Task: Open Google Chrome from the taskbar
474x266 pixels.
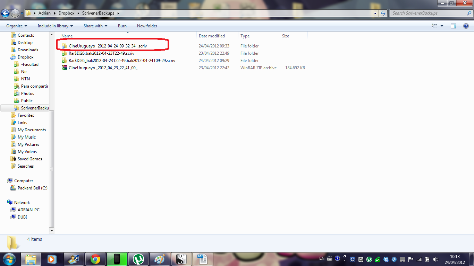Action: tap(95, 259)
